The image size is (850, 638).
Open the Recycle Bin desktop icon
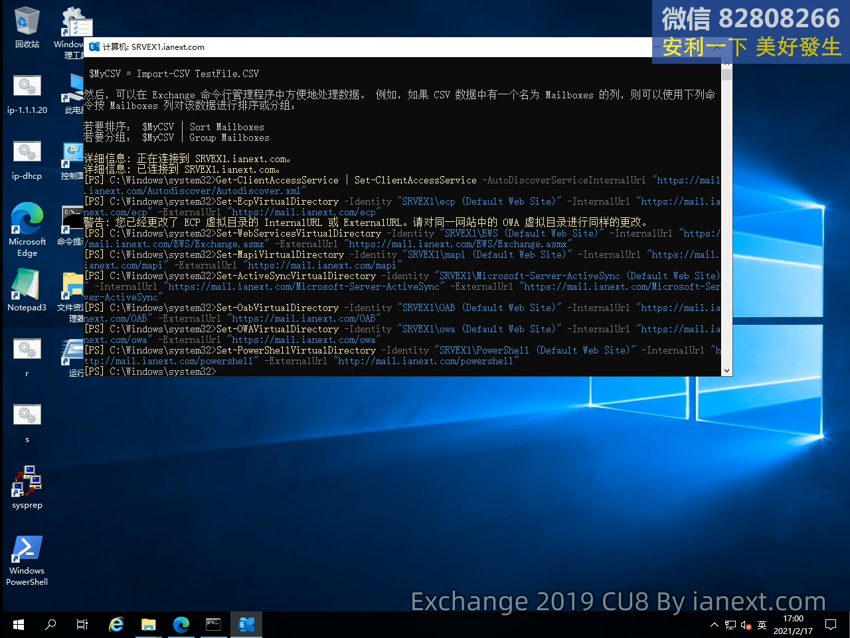(x=27, y=28)
